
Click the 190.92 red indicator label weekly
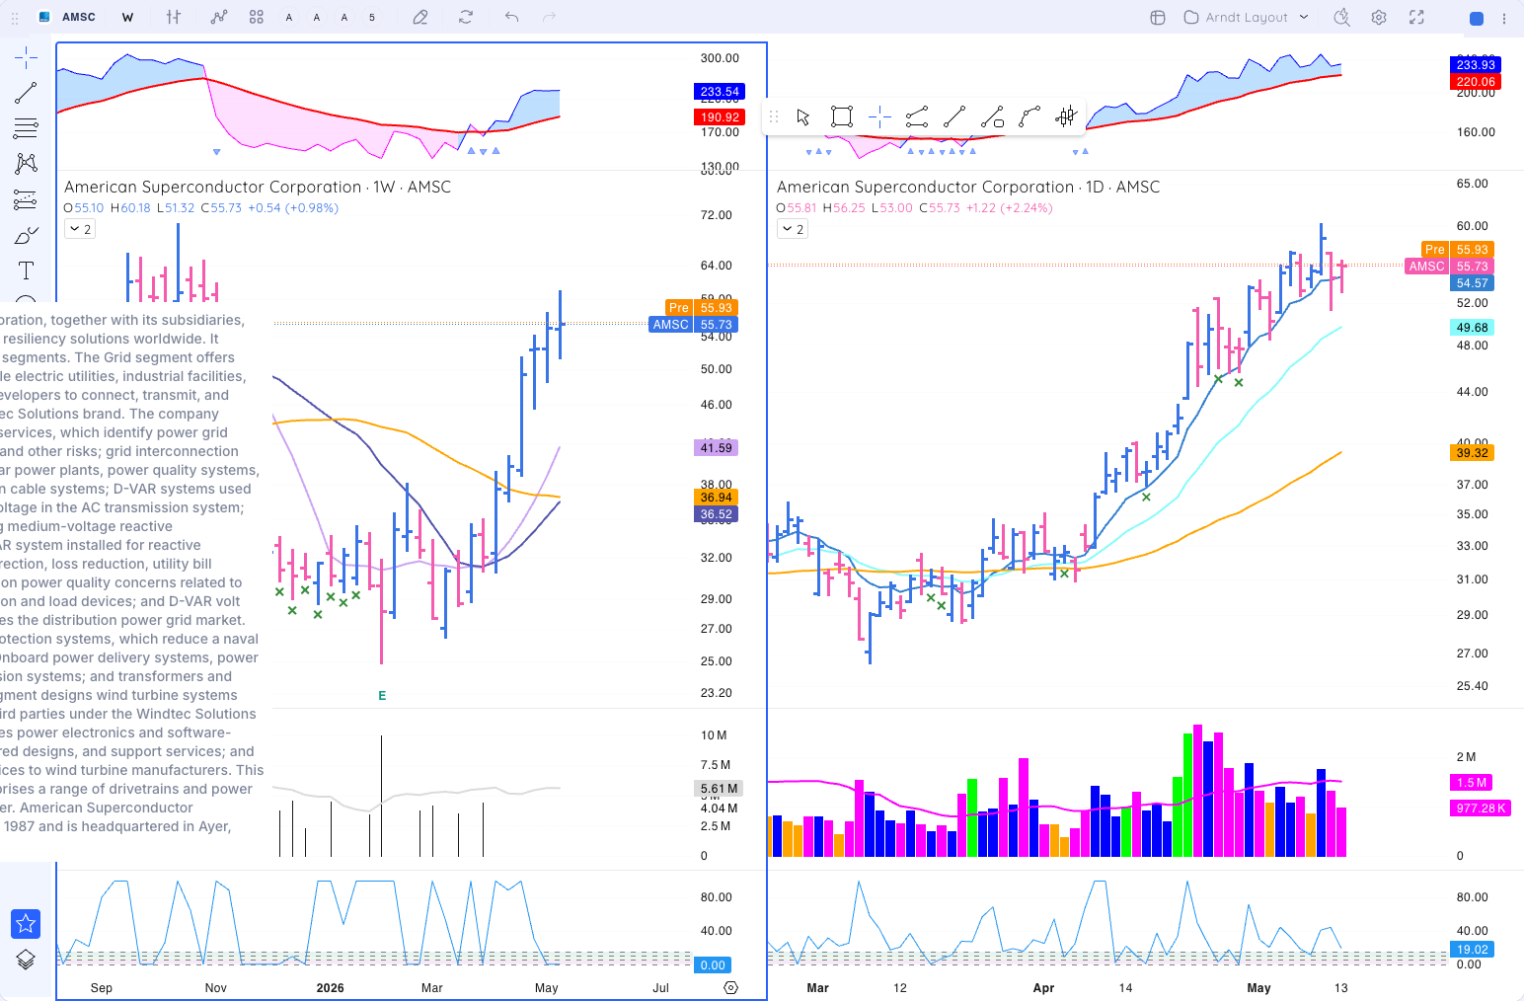point(720,117)
